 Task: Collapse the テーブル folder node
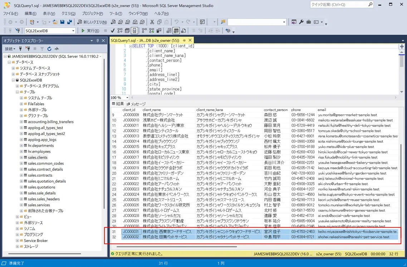click(18, 92)
